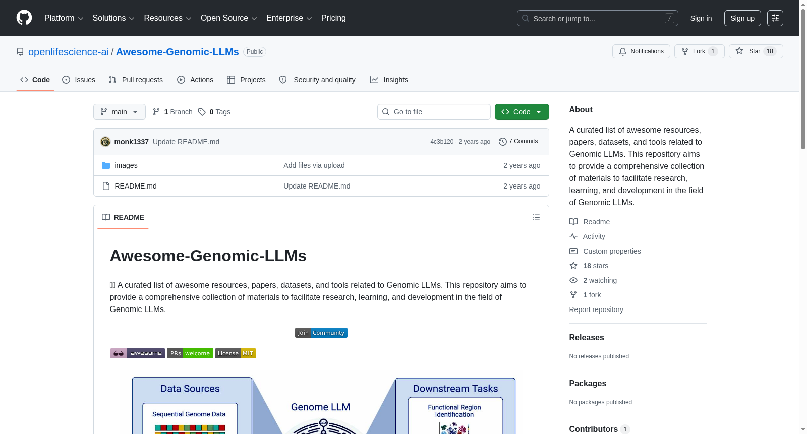Switch to the Issues tab

click(79, 80)
